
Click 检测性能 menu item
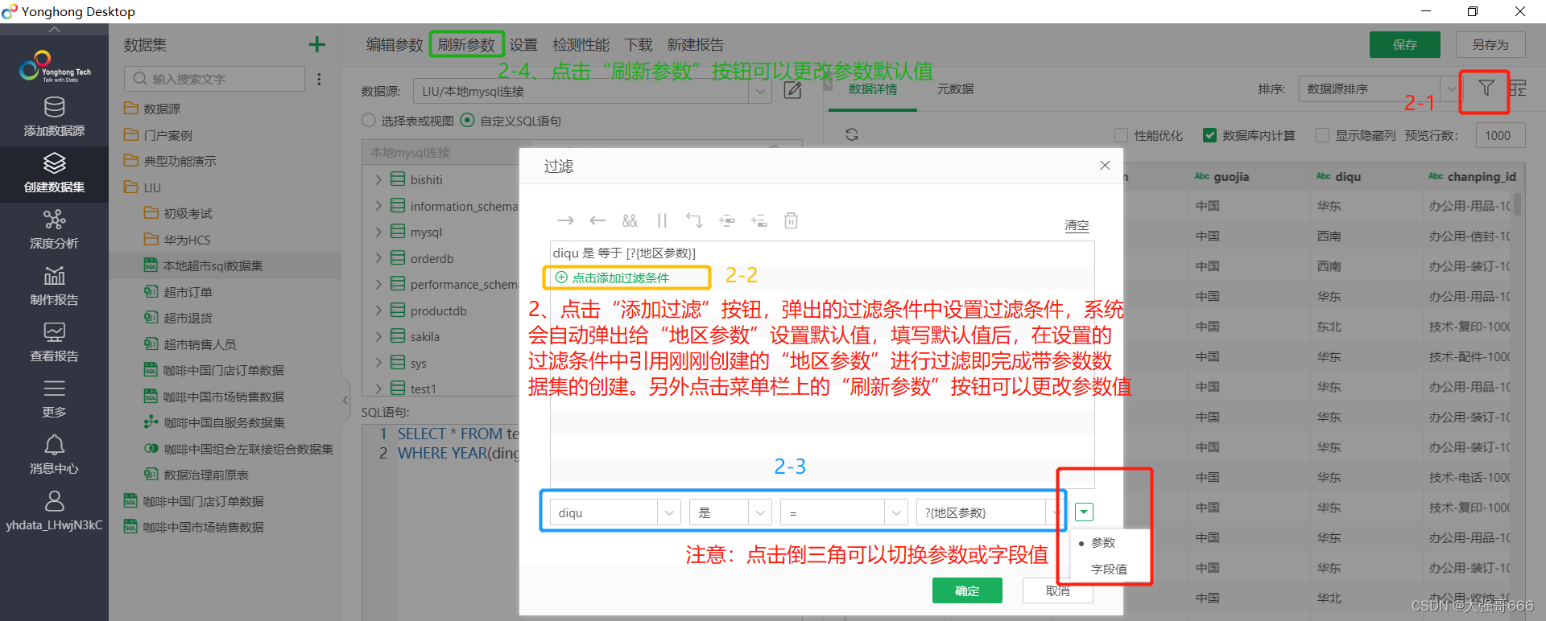point(581,45)
